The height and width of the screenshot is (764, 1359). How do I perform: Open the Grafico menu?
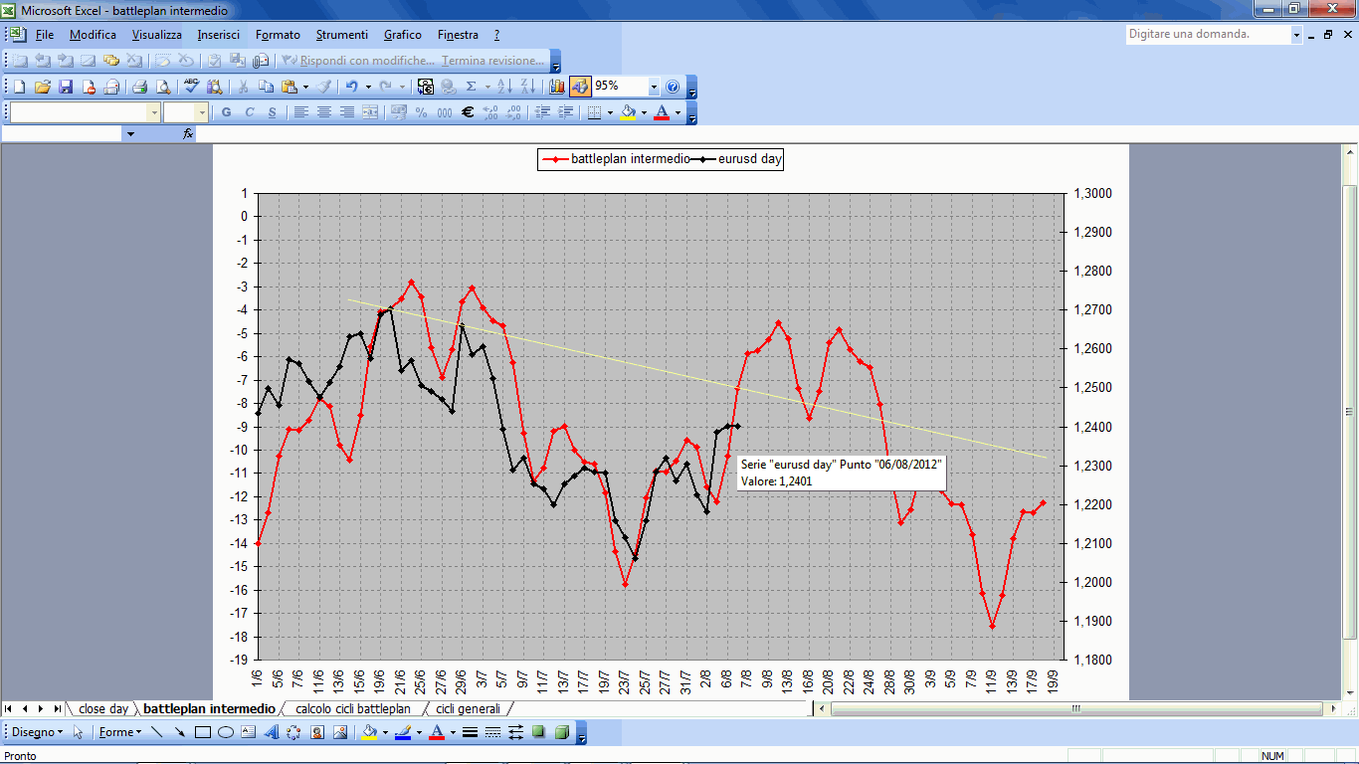point(403,35)
